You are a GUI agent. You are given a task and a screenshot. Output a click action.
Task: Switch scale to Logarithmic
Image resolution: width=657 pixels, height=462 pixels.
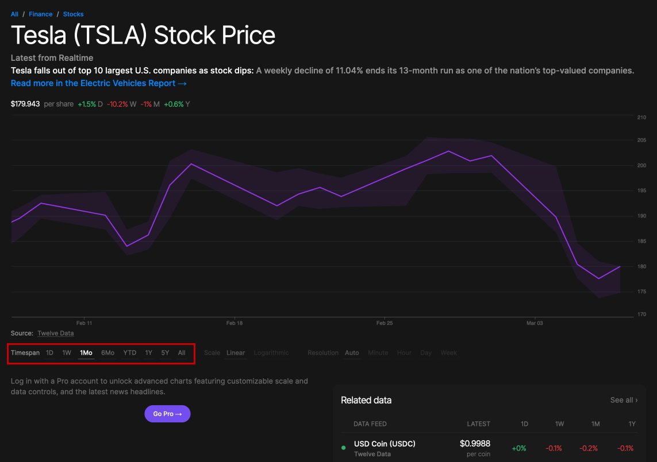(x=271, y=353)
